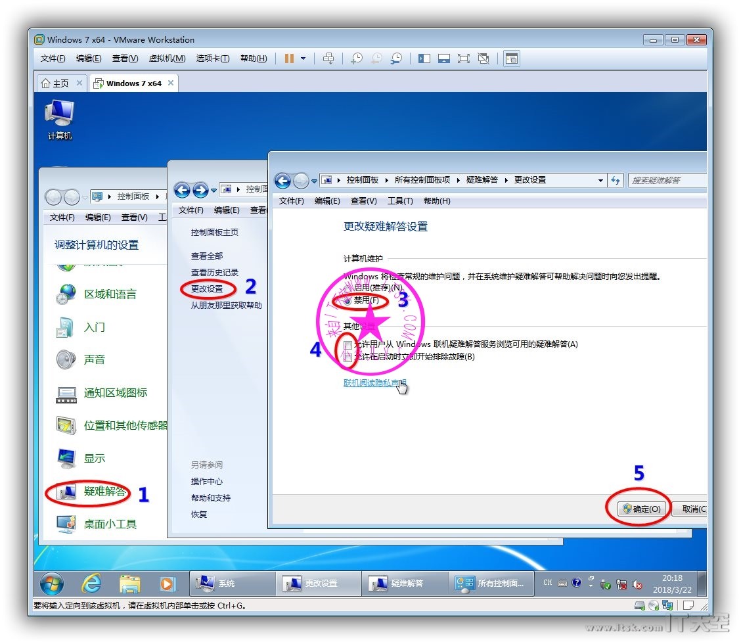Open Internet Explorer from the taskbar
This screenshot has height=644, width=741.
coord(91,583)
